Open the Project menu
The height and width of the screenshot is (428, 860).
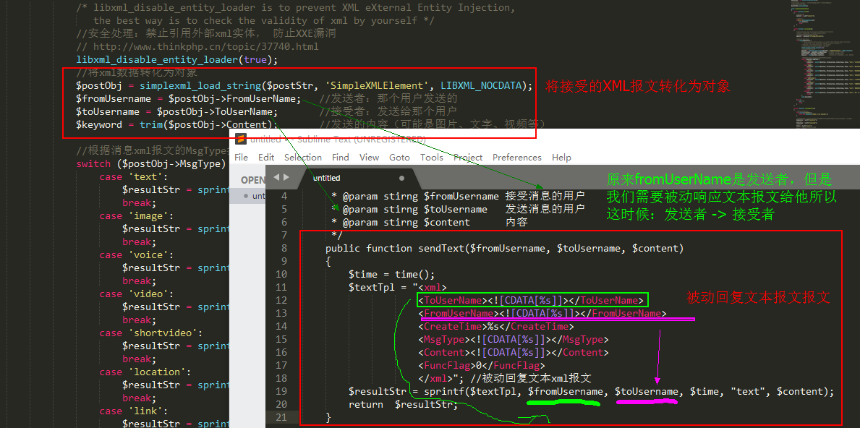[467, 157]
